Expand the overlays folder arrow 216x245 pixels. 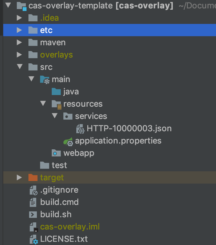19,55
